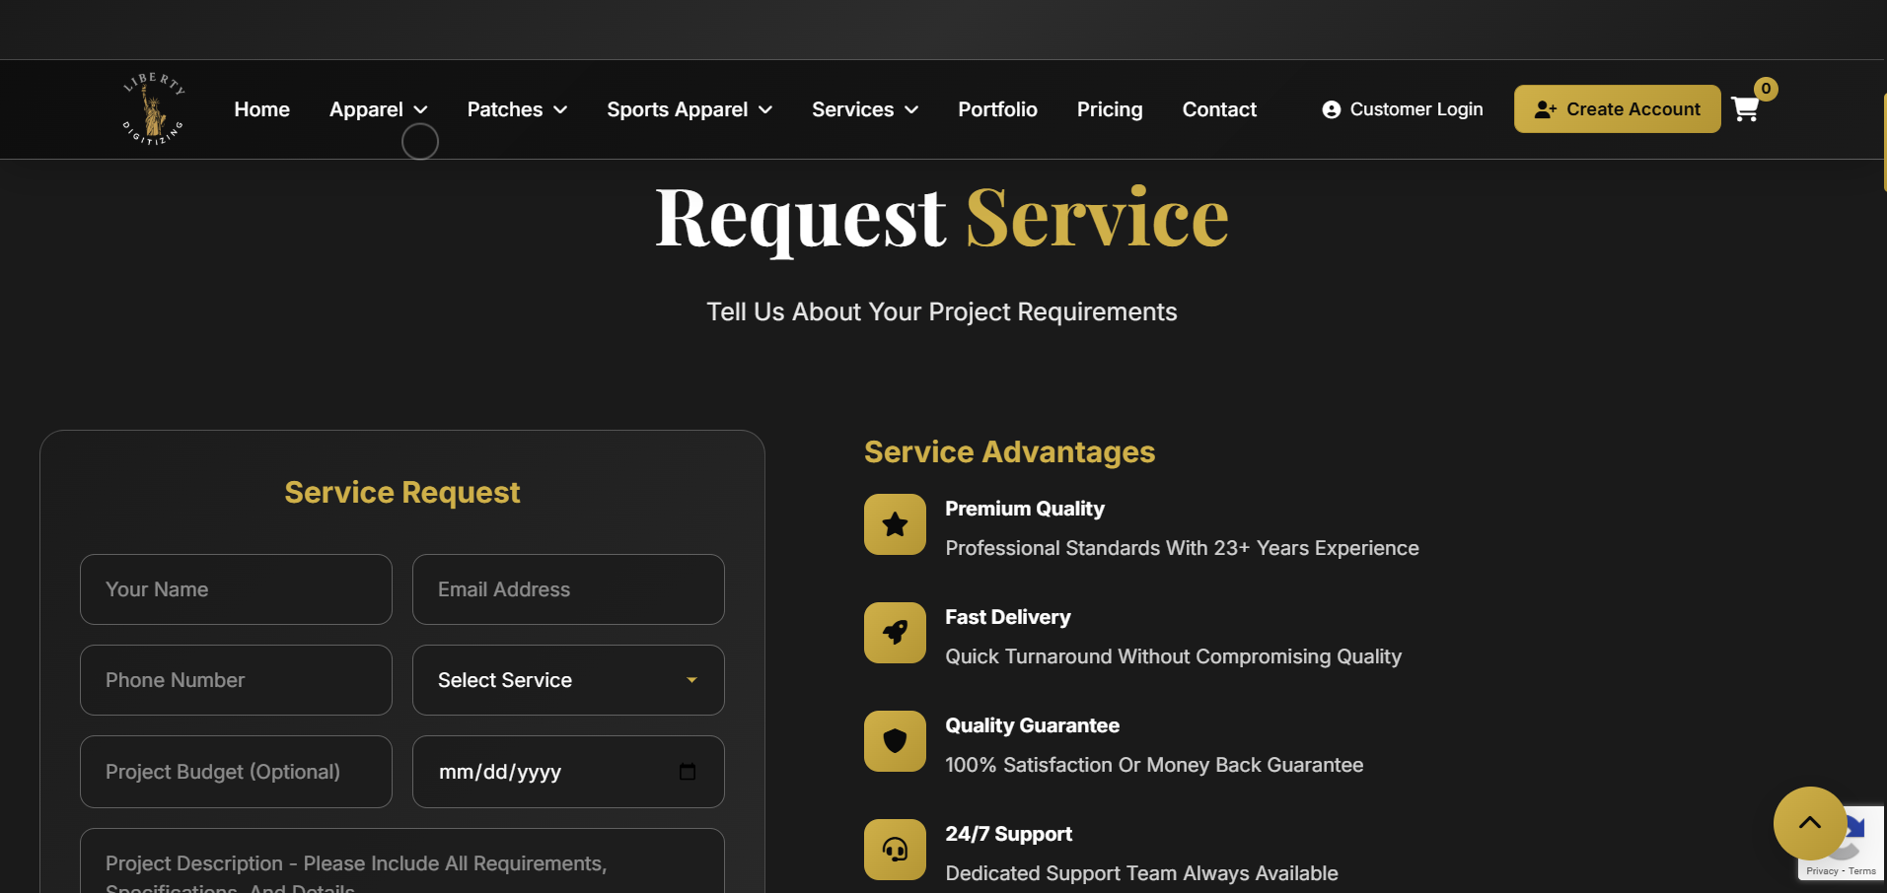Open the Select Service dropdown

point(567,680)
